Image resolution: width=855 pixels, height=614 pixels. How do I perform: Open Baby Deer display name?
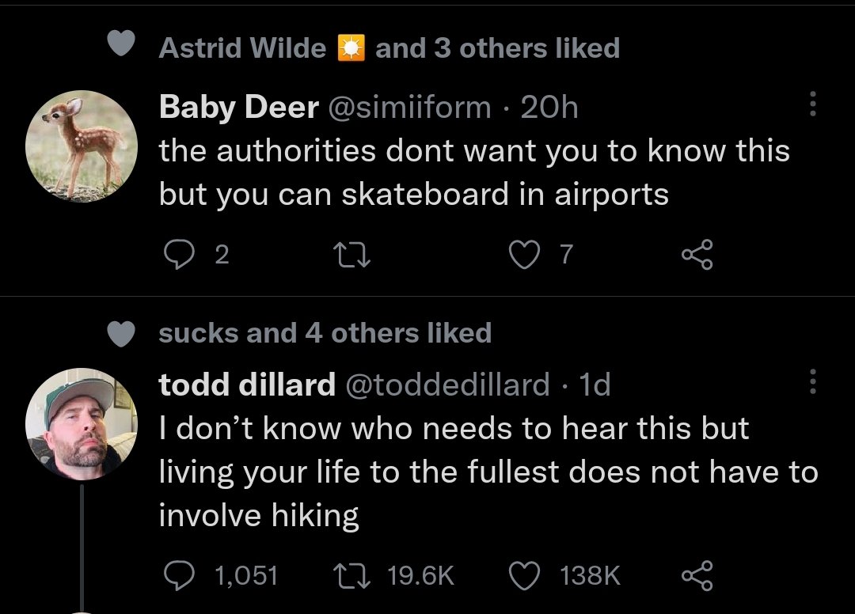239,107
